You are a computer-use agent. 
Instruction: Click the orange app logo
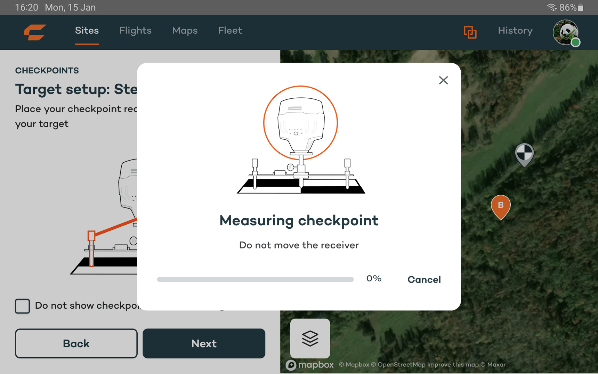click(x=35, y=32)
